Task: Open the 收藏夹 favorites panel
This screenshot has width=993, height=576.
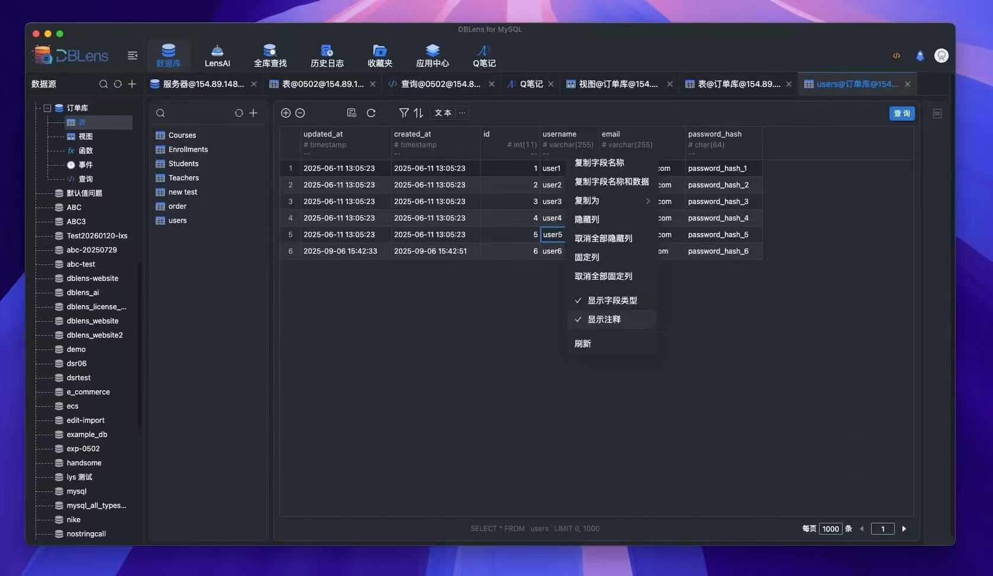Action: pyautogui.click(x=379, y=55)
